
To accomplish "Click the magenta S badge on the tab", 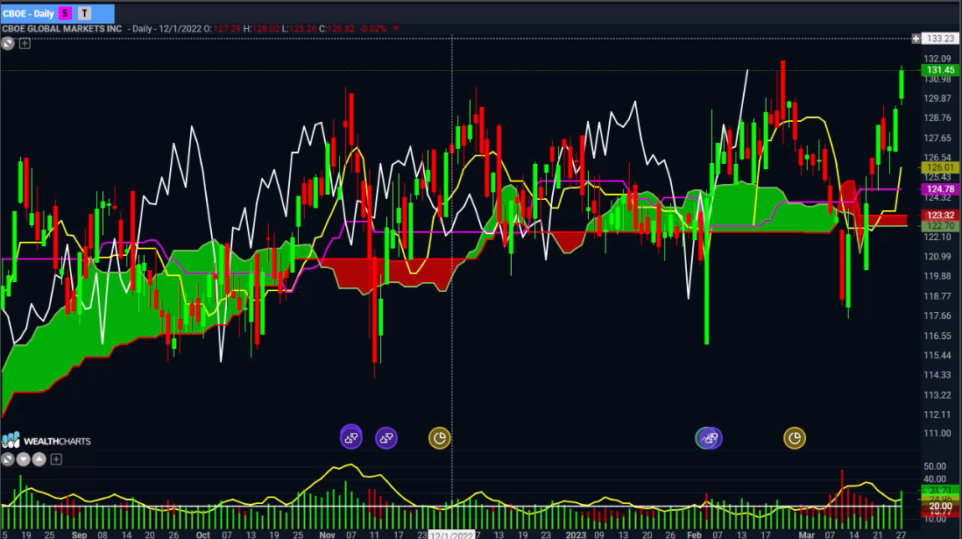I will [65, 13].
